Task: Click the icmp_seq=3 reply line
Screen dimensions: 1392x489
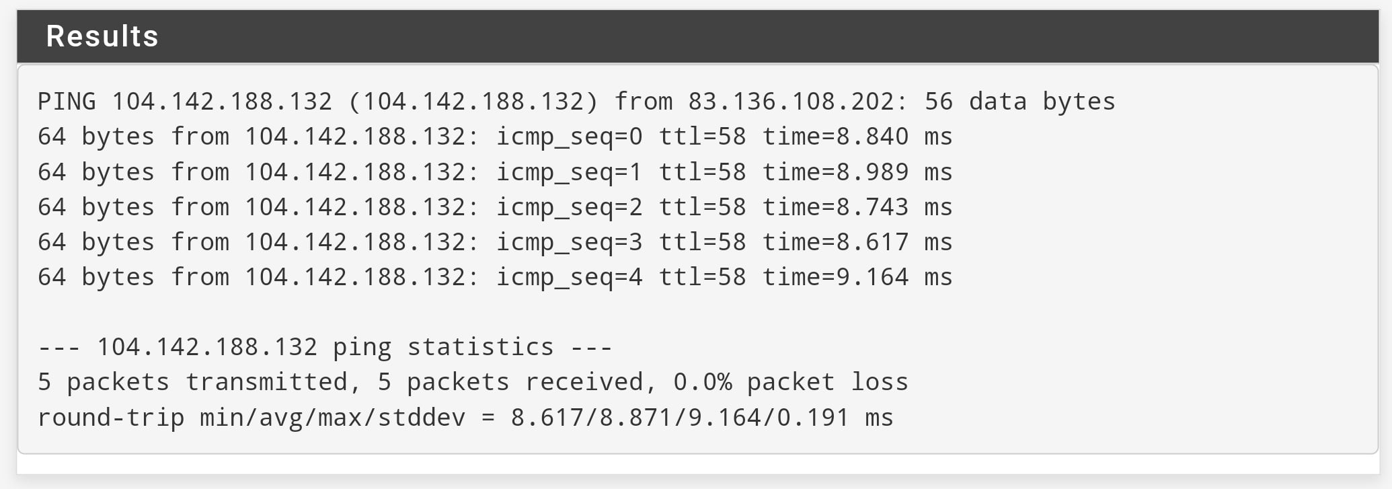Action: click(x=495, y=242)
